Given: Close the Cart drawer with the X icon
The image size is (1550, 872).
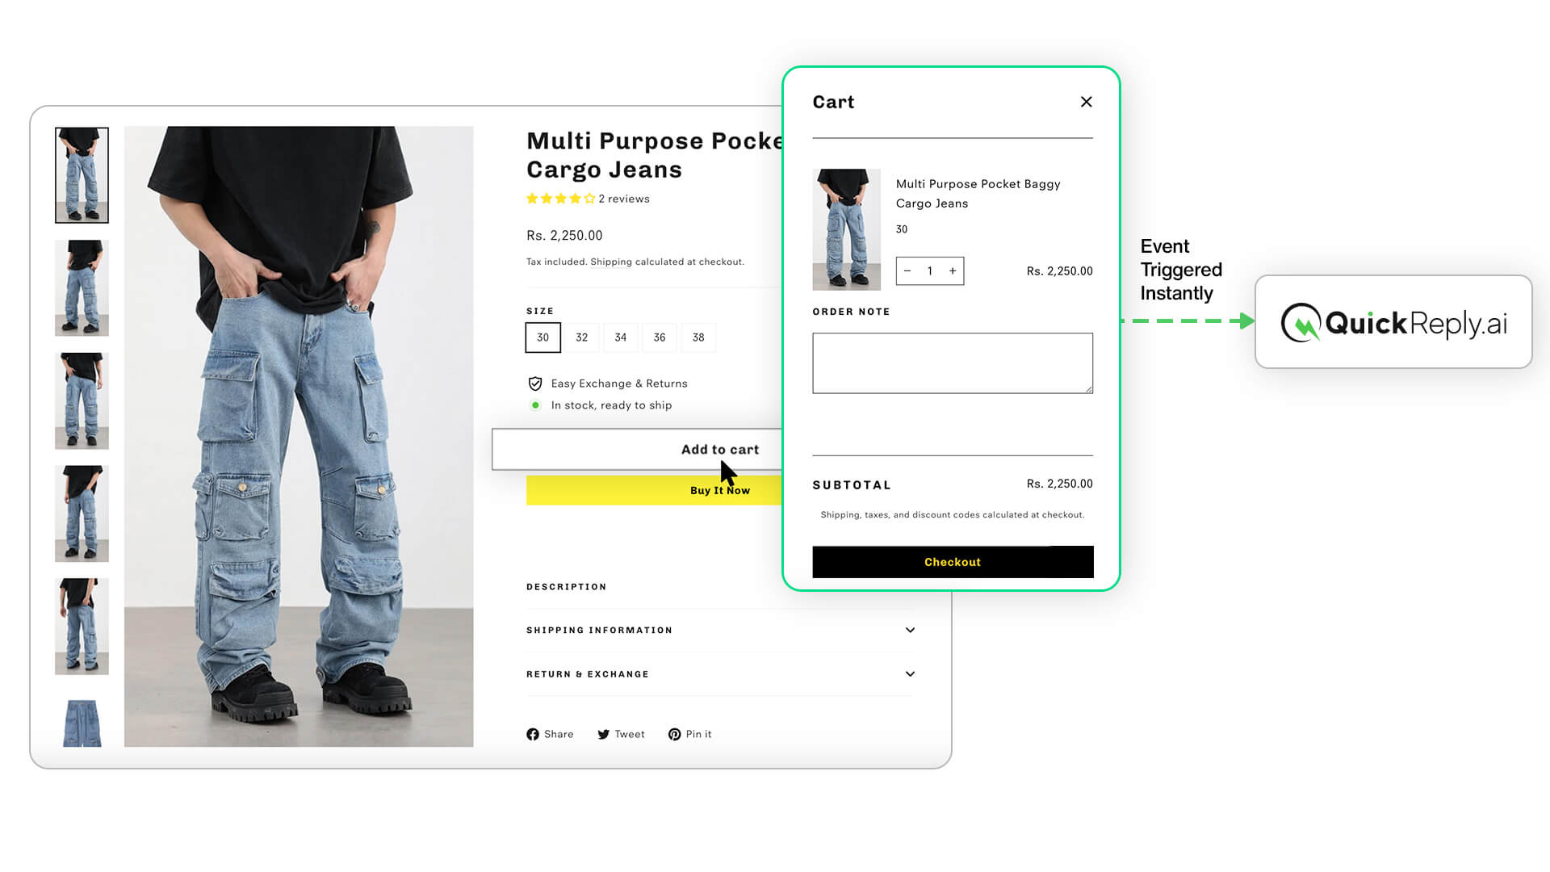Looking at the screenshot, I should coord(1086,102).
